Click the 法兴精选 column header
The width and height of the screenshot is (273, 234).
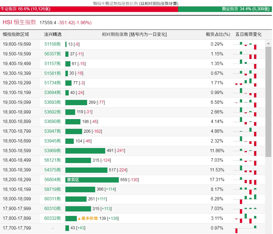pyautogui.click(x=53, y=35)
